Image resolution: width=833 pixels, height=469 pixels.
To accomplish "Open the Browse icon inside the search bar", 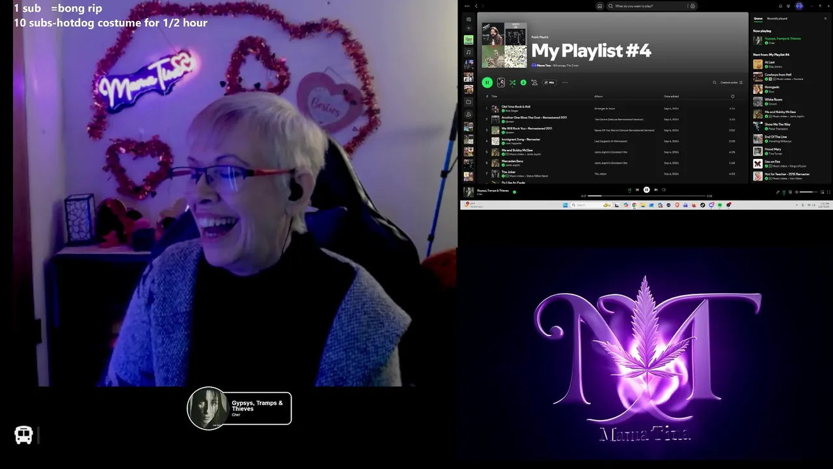I will coord(692,6).
